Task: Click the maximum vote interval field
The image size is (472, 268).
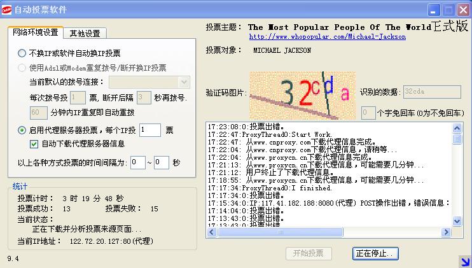Action: click(162, 162)
